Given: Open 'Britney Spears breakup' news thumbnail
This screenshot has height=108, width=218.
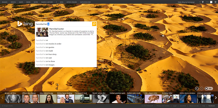Looking at the screenshot, I should [66, 99].
